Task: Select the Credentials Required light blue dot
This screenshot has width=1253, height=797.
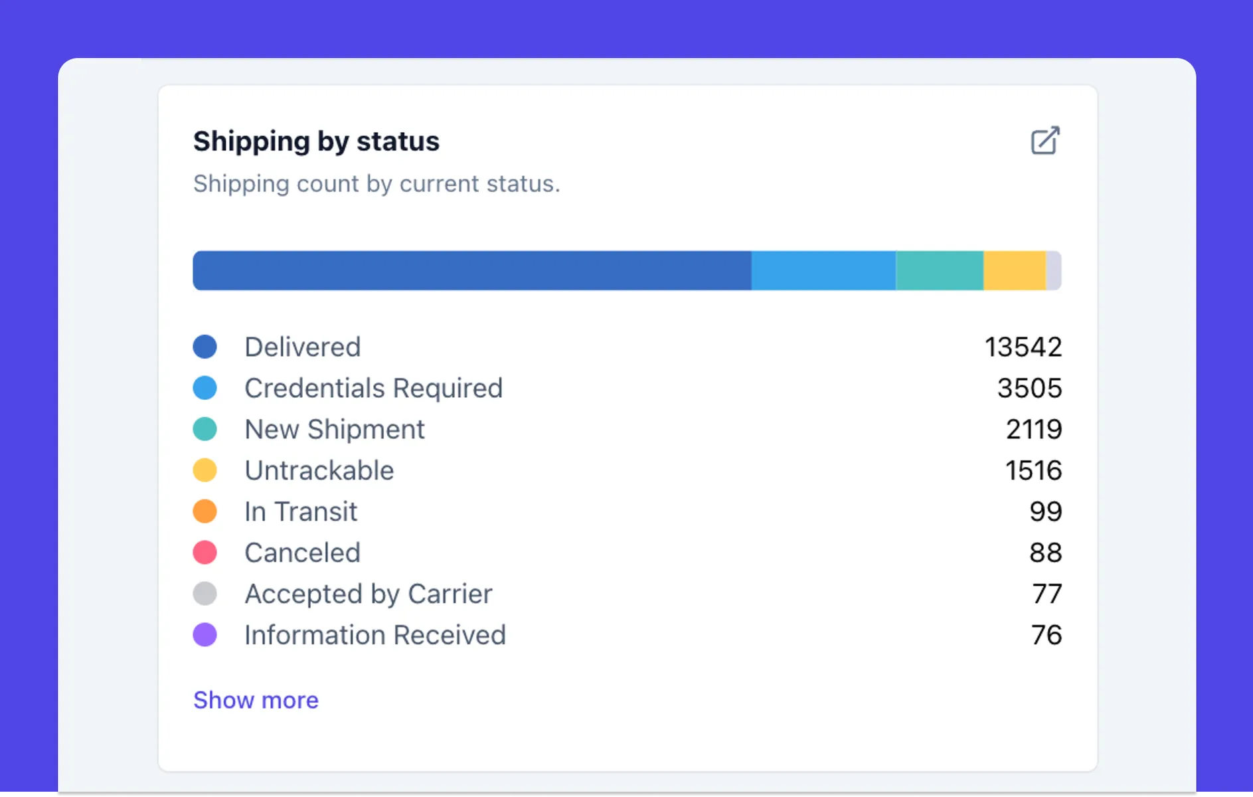Action: click(x=205, y=388)
